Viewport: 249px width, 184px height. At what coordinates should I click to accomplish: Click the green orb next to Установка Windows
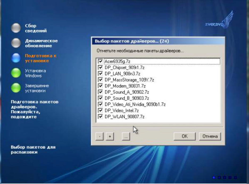click(x=16, y=73)
